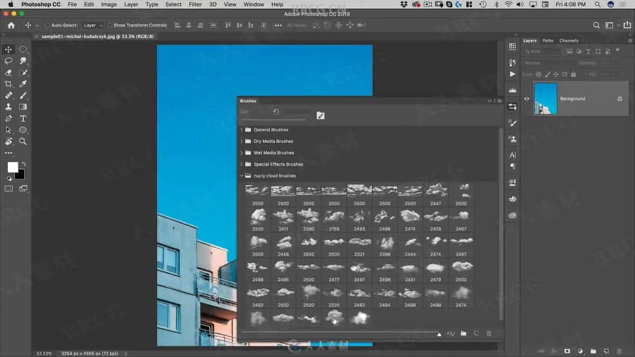Select the Crop tool
The image size is (635, 357).
pyautogui.click(x=8, y=84)
